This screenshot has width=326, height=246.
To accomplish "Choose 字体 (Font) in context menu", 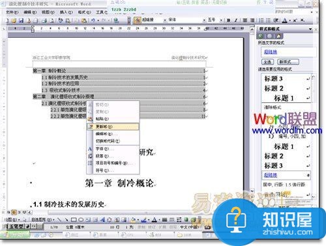I will pyautogui.click(x=113, y=149).
